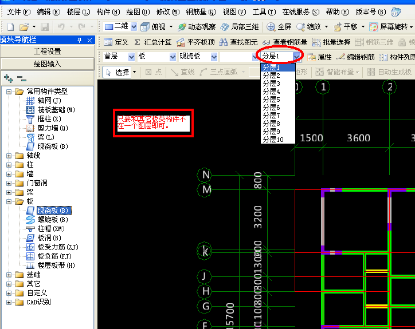415x329 pixels.
Task: Click the 编辑钢筋 edit rebar icon
Action: click(340, 57)
